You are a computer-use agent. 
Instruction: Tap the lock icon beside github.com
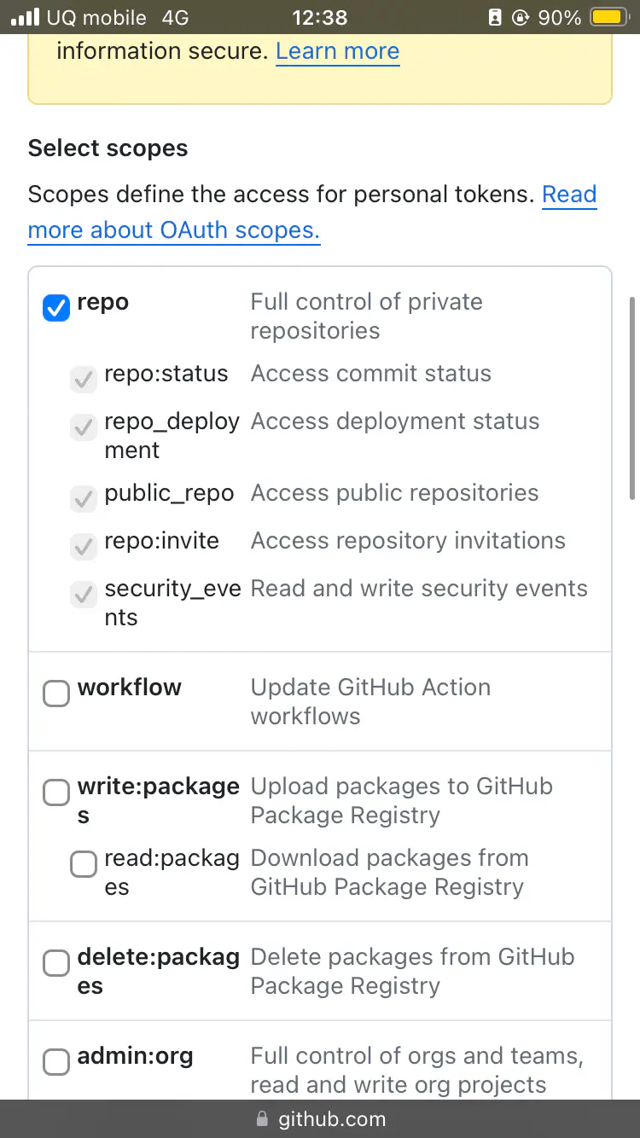pos(262,1119)
